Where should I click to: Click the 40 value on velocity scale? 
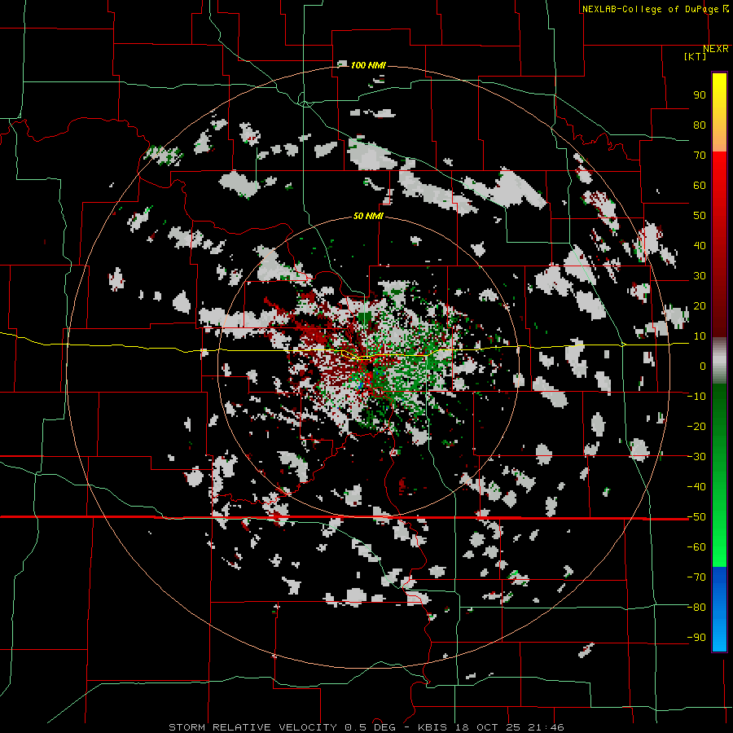pyautogui.click(x=700, y=246)
